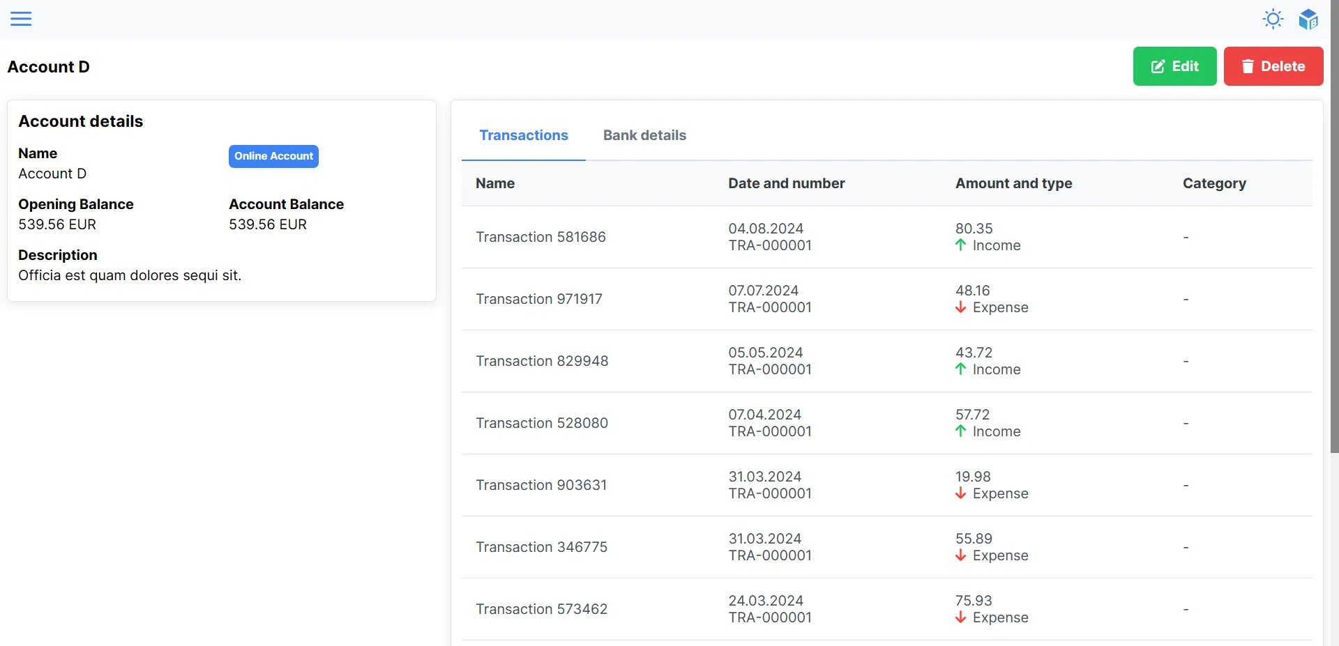Click income arrow for Transaction 829948
The width and height of the screenshot is (1339, 646).
[961, 369]
